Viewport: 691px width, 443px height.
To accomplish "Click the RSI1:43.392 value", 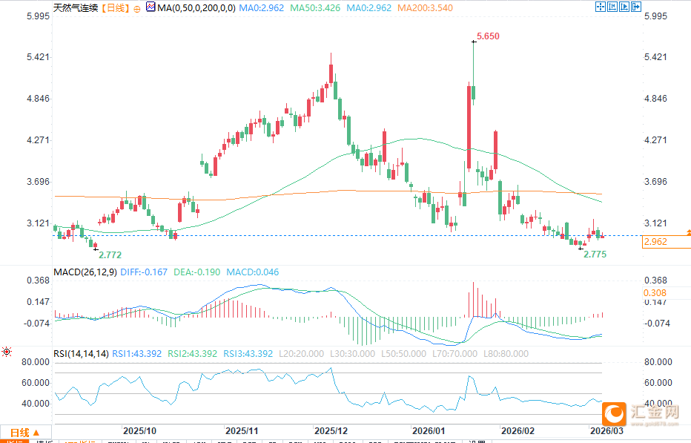I will point(137,353).
